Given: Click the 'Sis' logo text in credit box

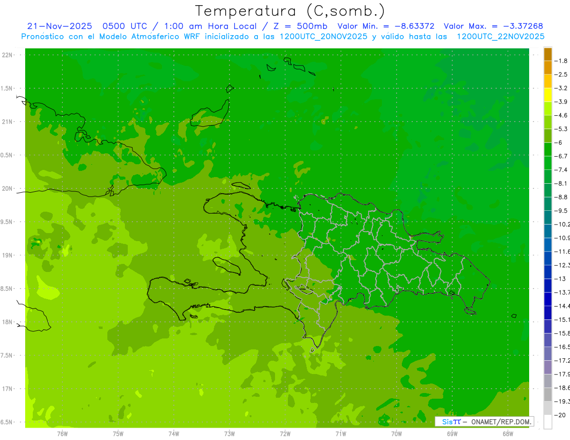Looking at the screenshot, I should pos(447,421).
